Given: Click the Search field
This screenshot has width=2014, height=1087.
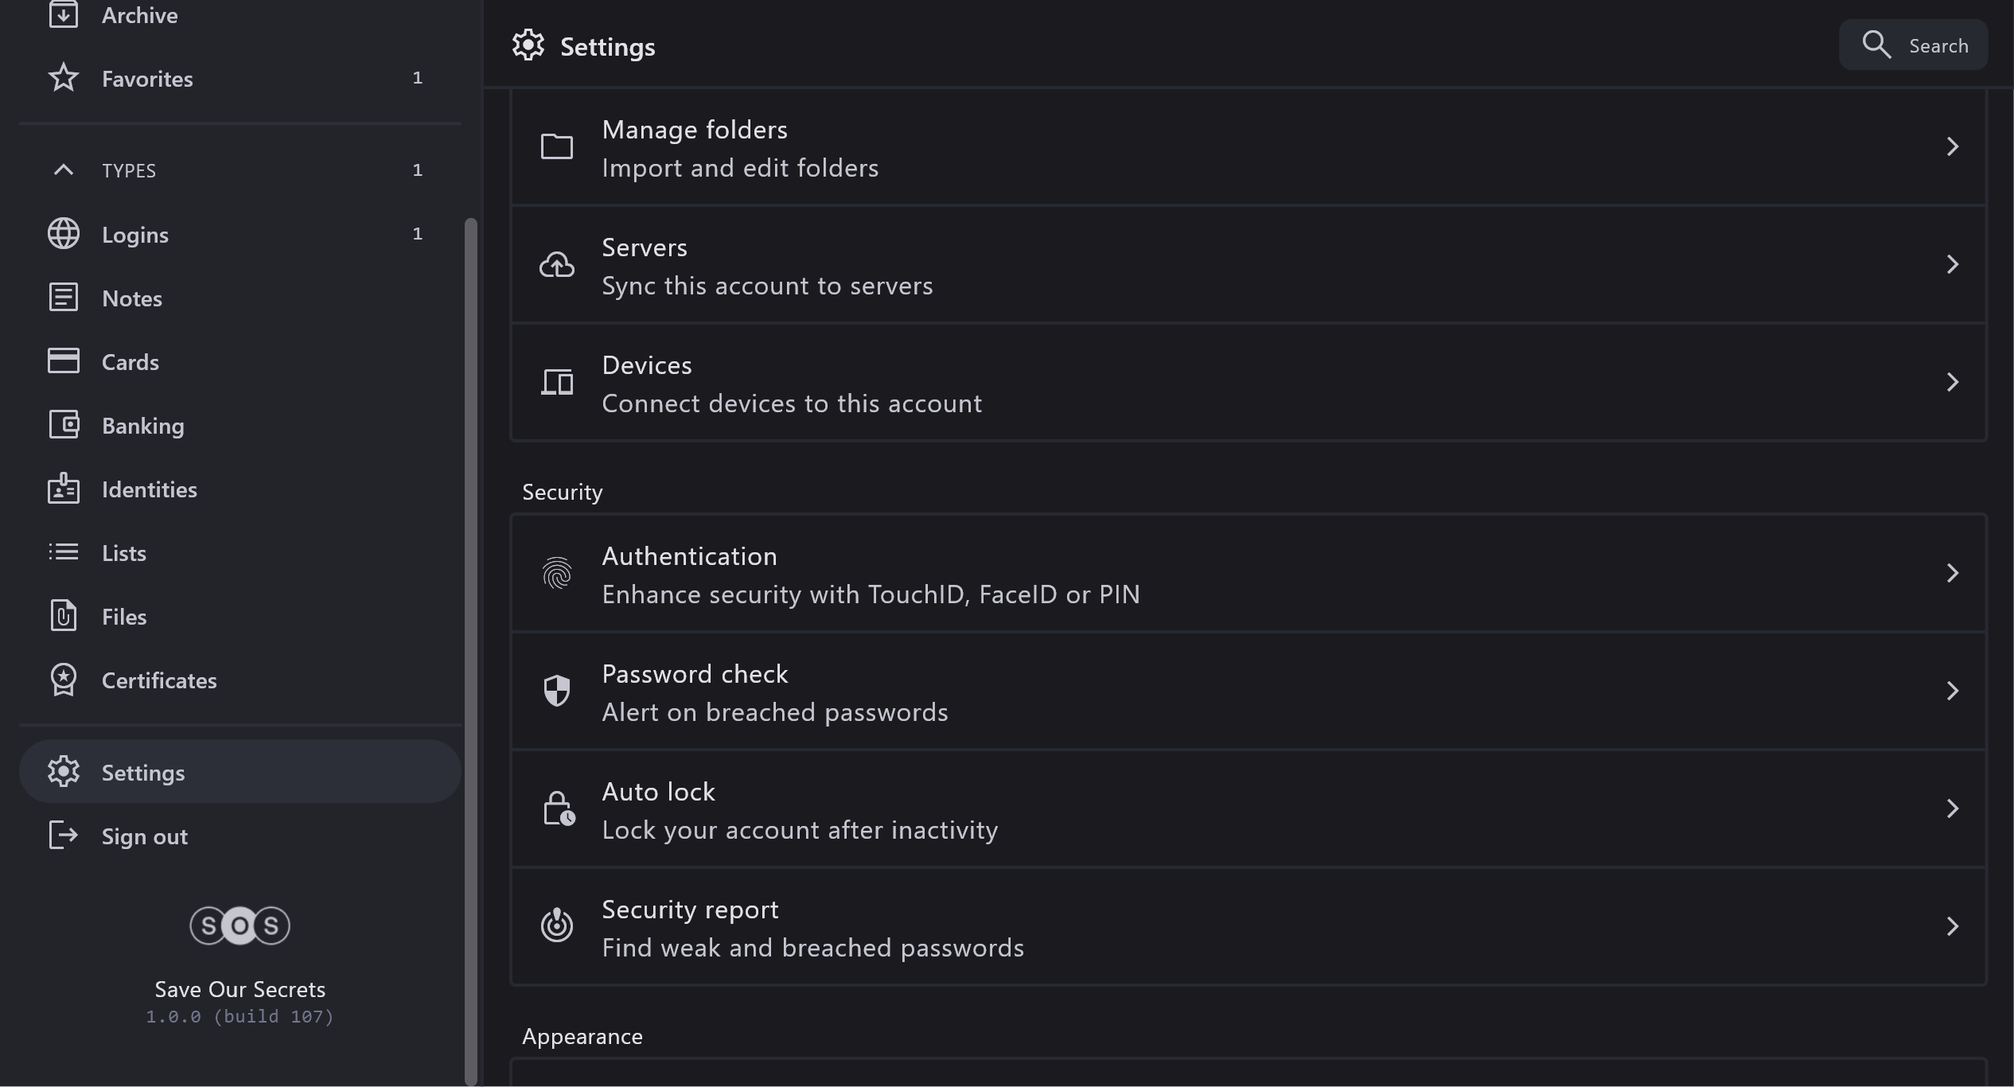Looking at the screenshot, I should 1914,45.
